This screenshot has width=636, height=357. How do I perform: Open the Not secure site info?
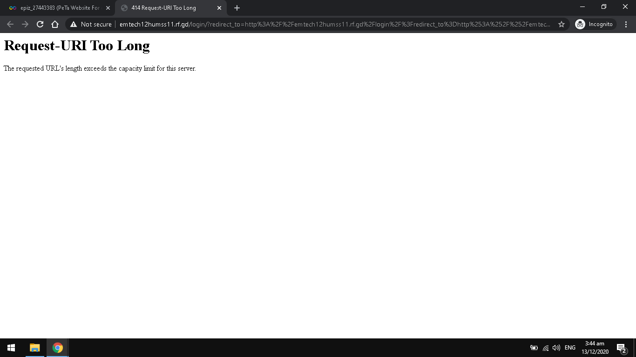(x=91, y=24)
